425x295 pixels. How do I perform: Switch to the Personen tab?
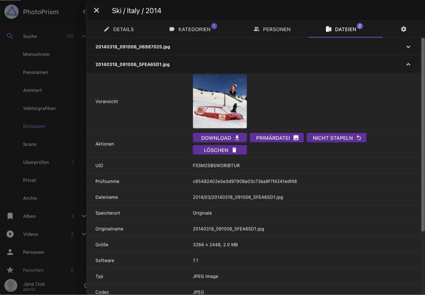click(x=272, y=29)
